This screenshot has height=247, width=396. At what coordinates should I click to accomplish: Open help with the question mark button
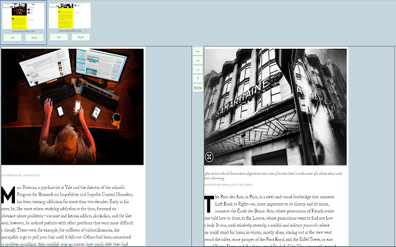(198, 78)
